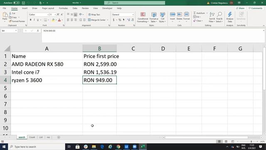Open the Comments pane button

pos(255,8)
